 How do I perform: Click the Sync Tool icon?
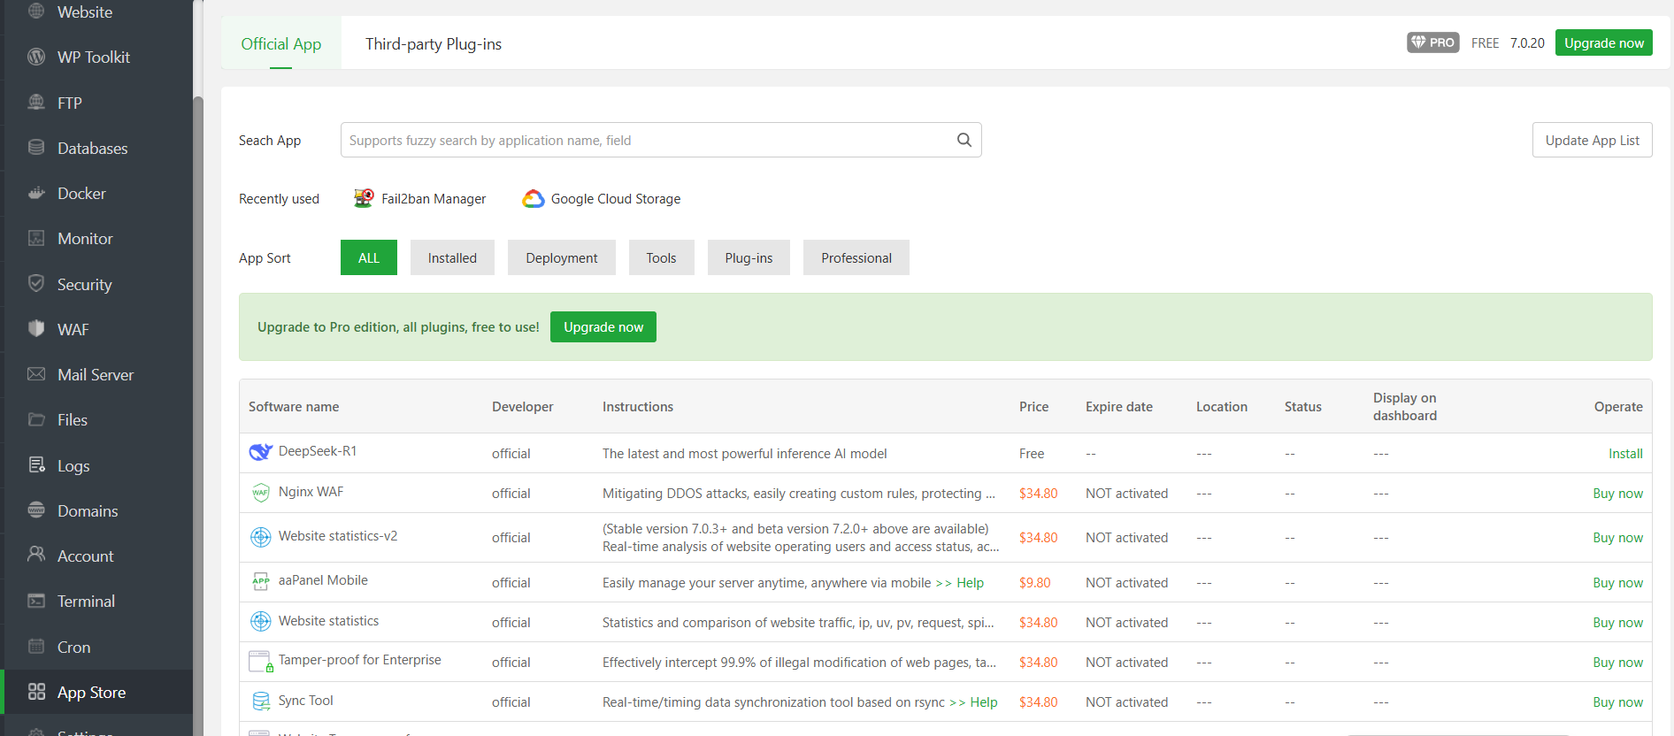click(x=261, y=701)
